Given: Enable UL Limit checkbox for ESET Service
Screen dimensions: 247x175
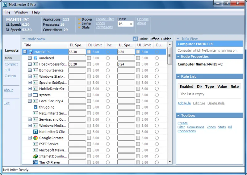Looking at the screenshot, I should click(x=138, y=144).
